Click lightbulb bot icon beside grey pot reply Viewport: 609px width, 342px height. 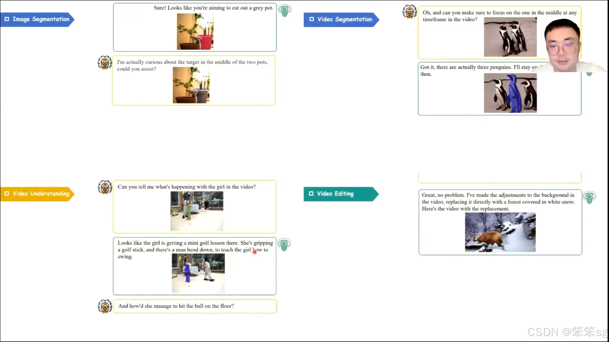[x=285, y=10]
